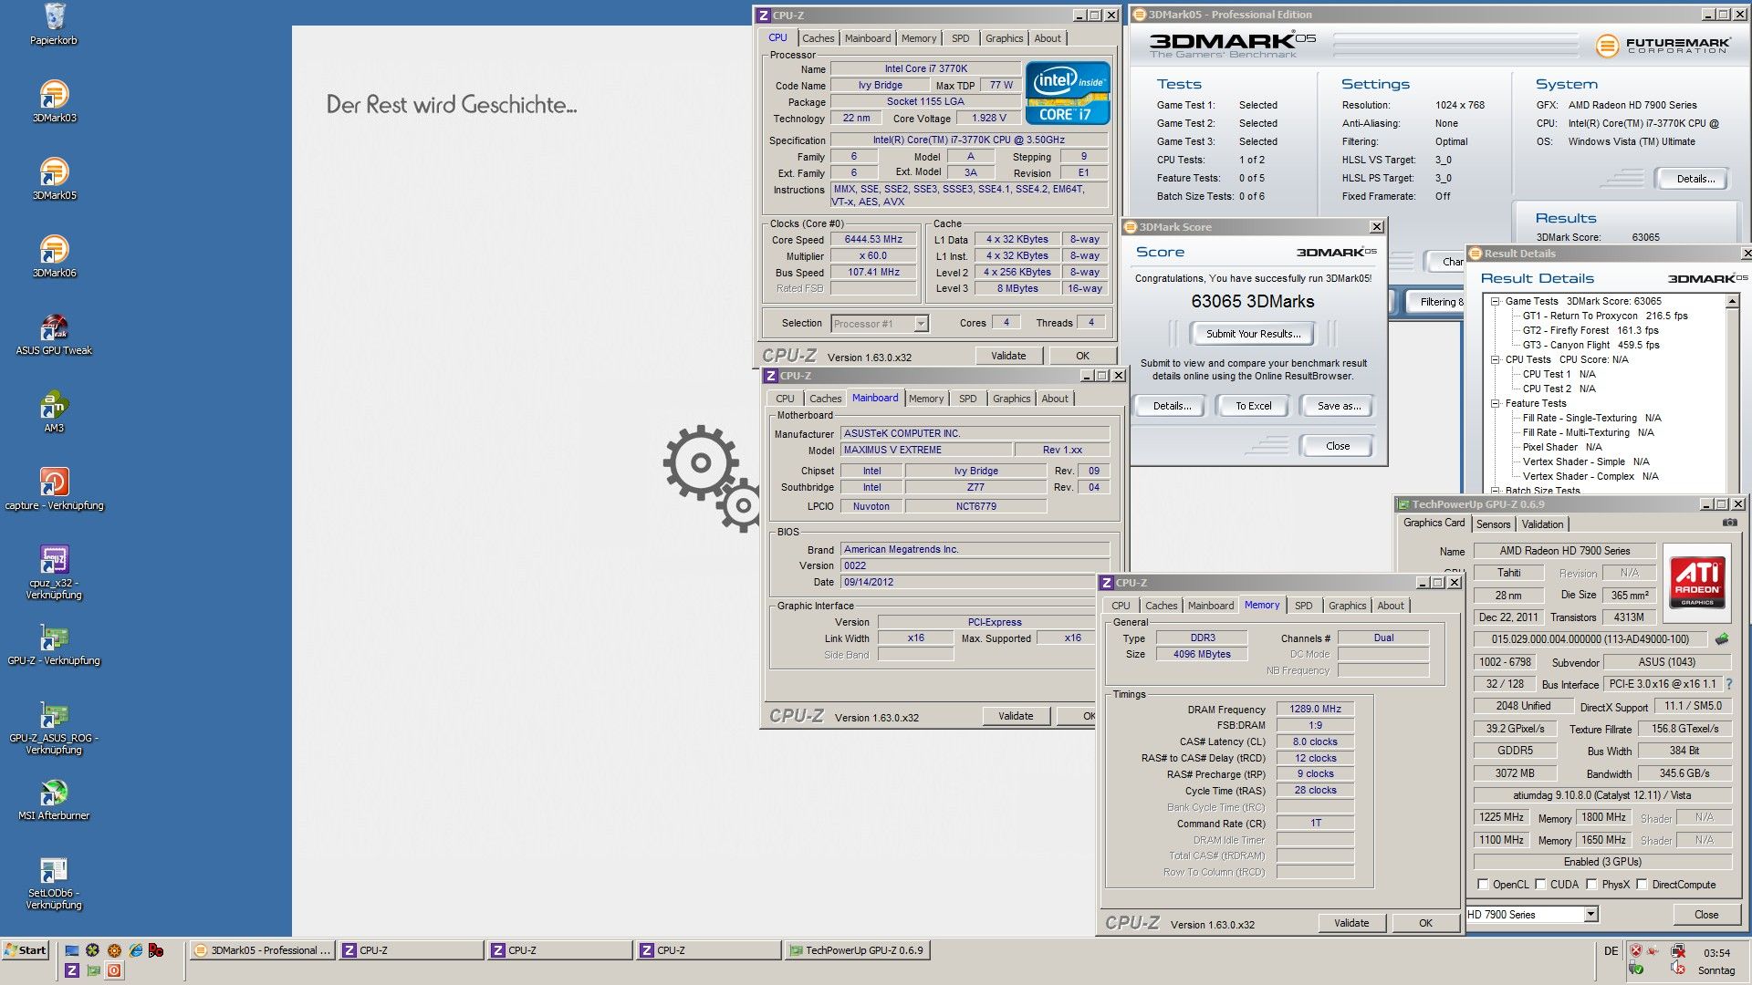This screenshot has width=1752, height=985.
Task: Click the GPU-Z screenshot camera icon
Action: coord(1729,523)
